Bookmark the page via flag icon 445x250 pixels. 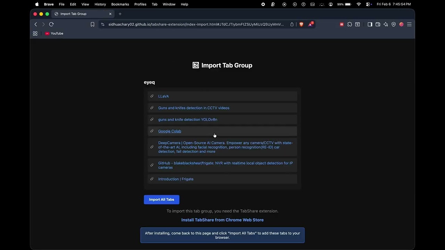pos(92,24)
